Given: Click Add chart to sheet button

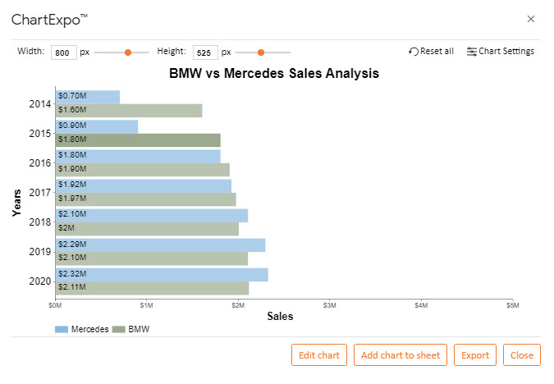Looking at the screenshot, I should [x=401, y=355].
